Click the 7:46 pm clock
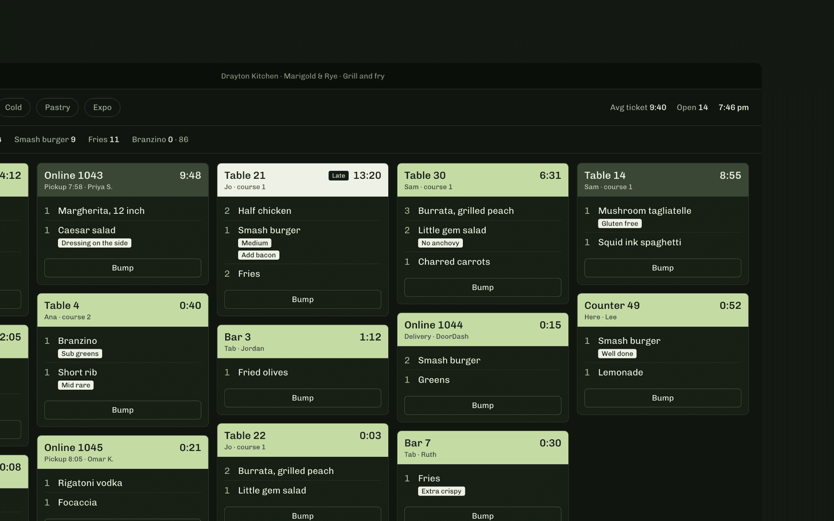This screenshot has width=834, height=521. pyautogui.click(x=734, y=108)
